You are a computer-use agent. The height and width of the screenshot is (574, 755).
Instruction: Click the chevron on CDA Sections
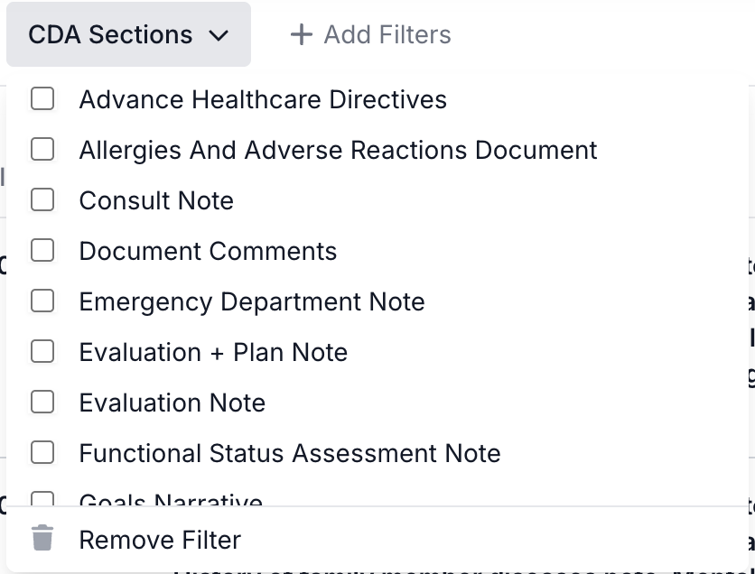(x=219, y=35)
